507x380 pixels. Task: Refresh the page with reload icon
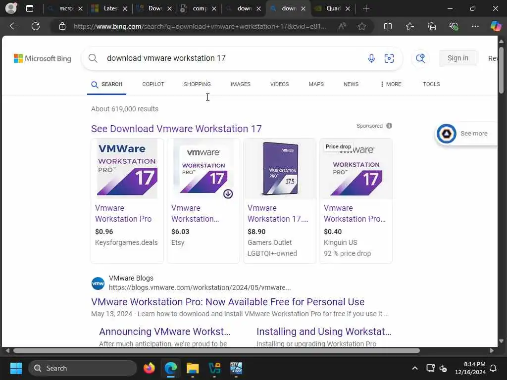(36, 26)
